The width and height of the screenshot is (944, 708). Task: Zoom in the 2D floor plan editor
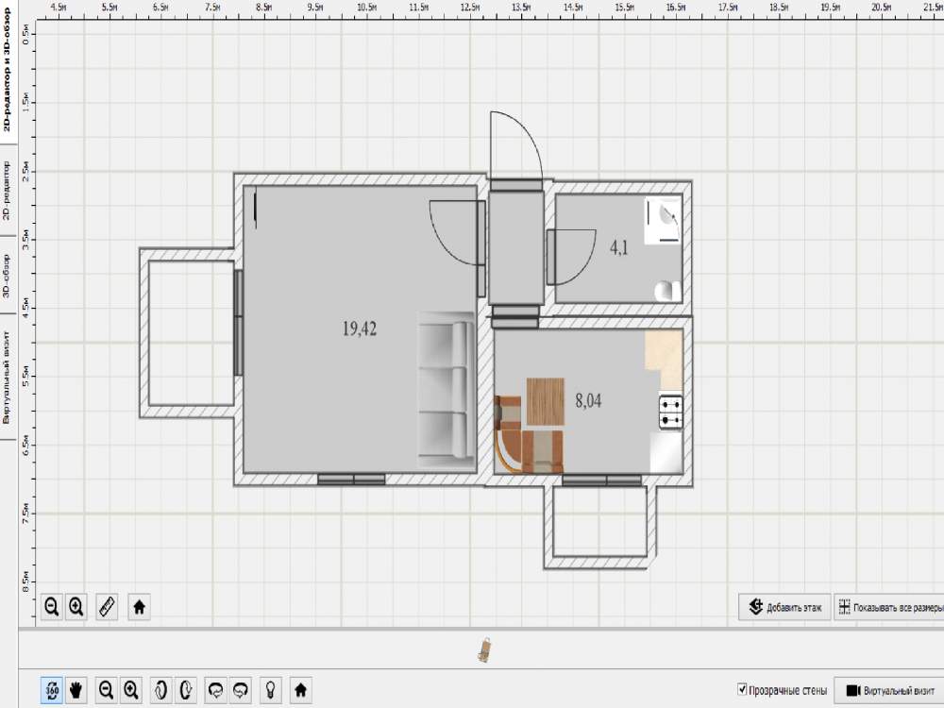[76, 607]
